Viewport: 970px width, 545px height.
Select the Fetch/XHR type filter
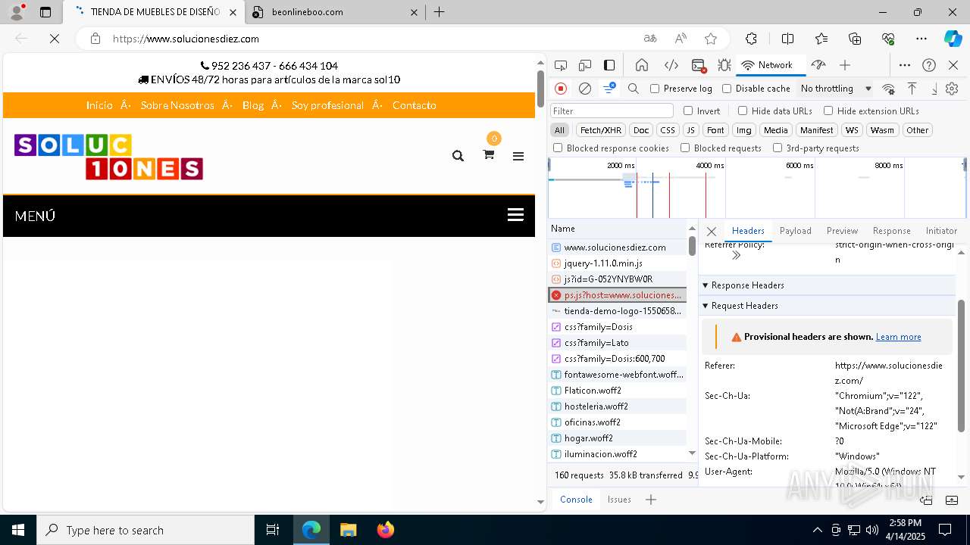(600, 130)
